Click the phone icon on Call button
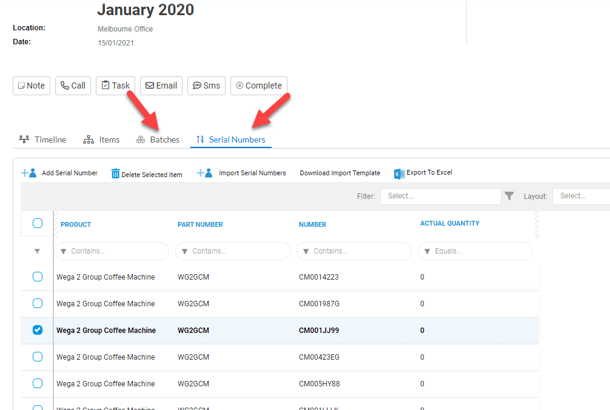 pyautogui.click(x=65, y=85)
